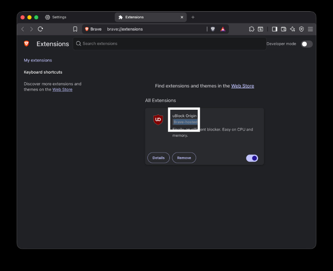Click the Brave-hosted label

coord(185,122)
